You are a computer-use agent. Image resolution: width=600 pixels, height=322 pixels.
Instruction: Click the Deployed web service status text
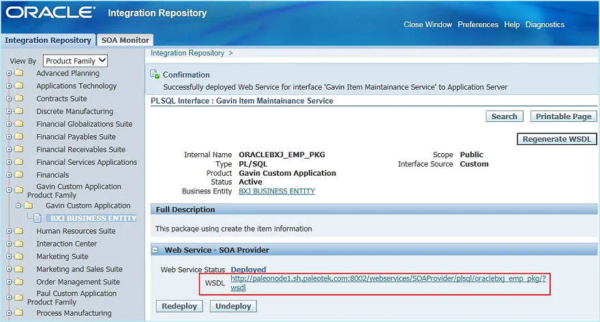pos(248,270)
